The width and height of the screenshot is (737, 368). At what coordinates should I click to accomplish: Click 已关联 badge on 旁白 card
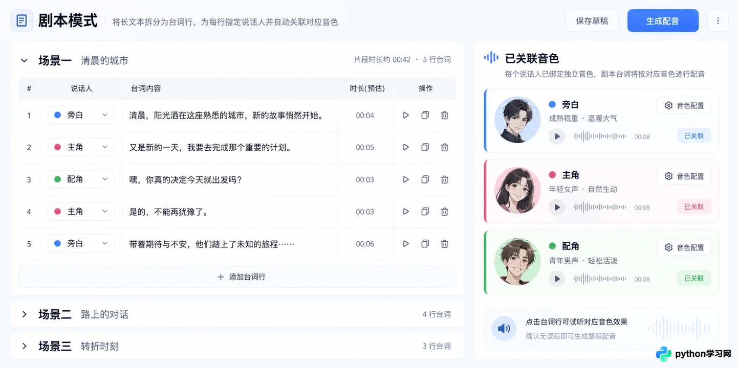pos(694,135)
